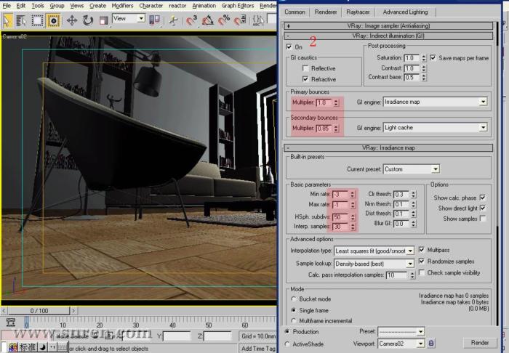
Task: Activate the Select and Move tool
Action: 71,20
